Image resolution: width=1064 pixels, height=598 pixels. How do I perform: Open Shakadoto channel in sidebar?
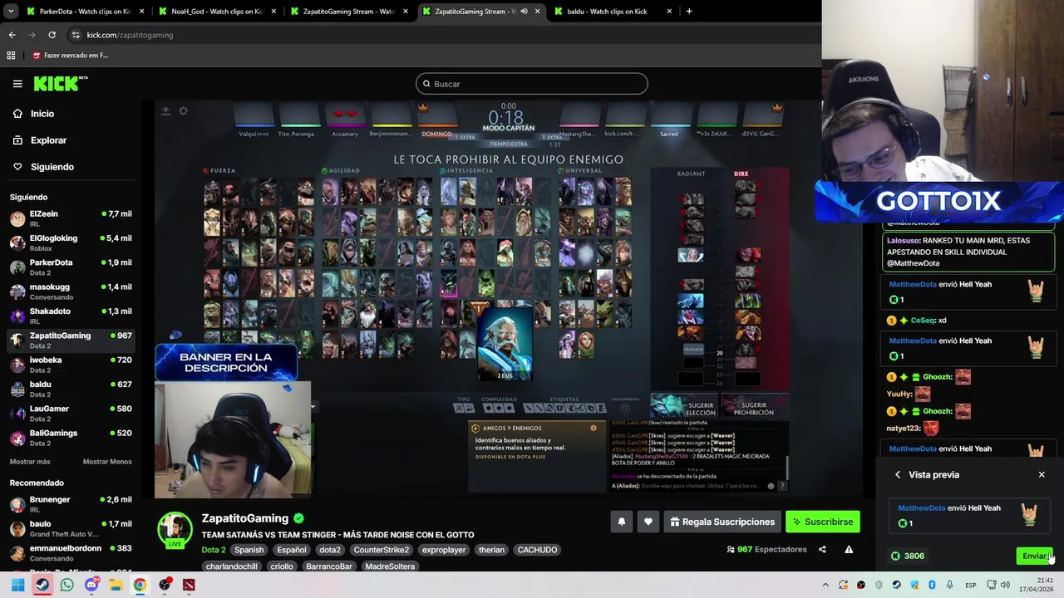[71, 316]
